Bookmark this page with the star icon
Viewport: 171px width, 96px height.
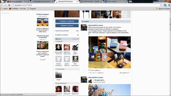pos(161,5)
